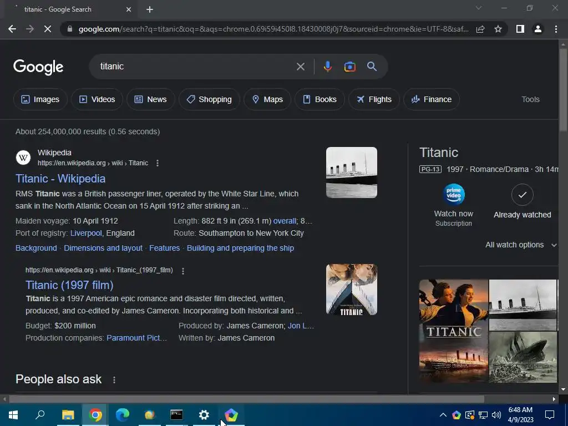Filter results by News
The image size is (568, 426).
151,99
